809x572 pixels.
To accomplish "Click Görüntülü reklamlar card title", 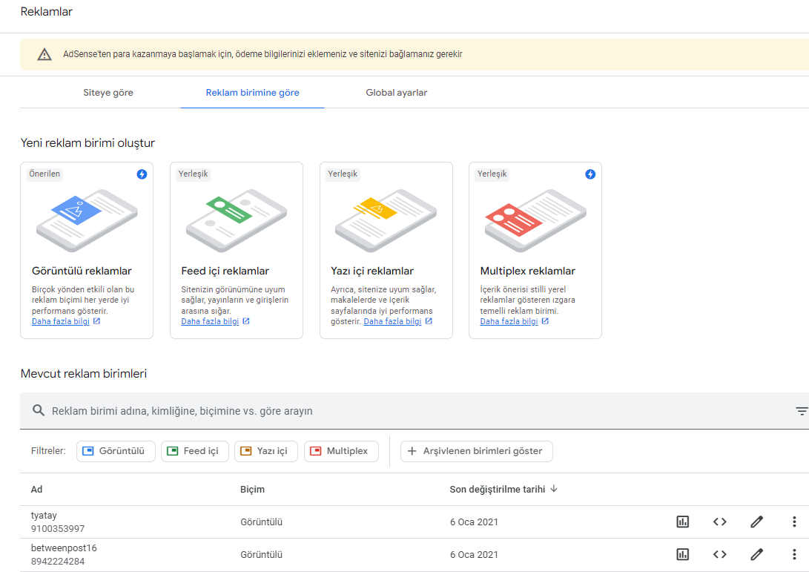I will (x=82, y=271).
